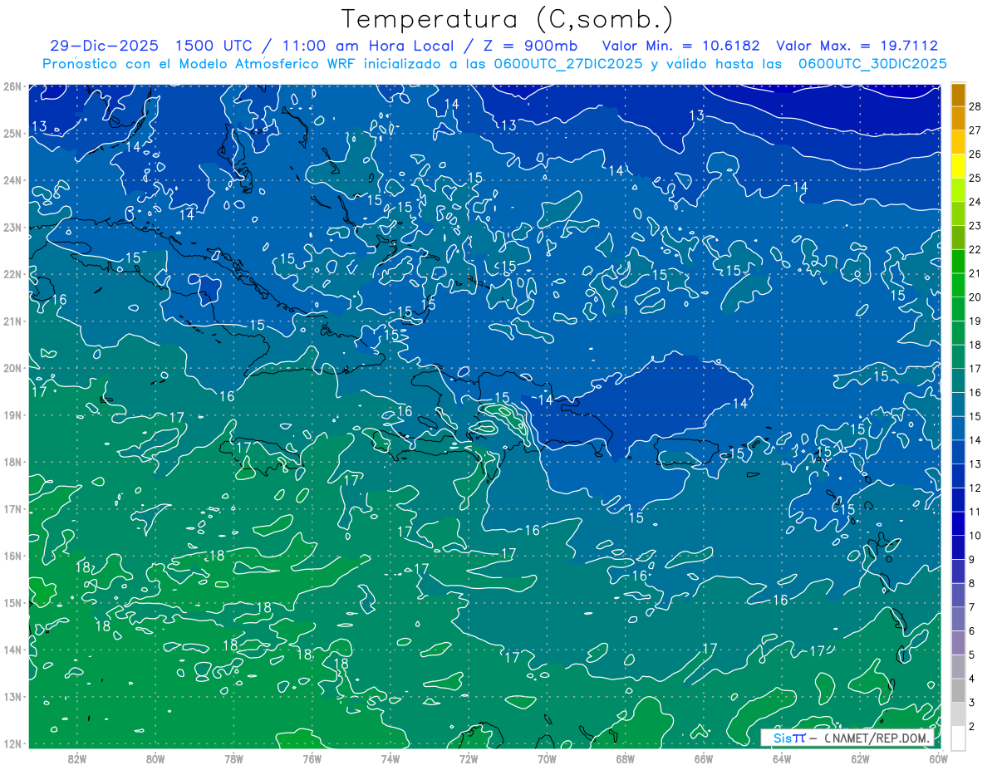Click the "26N" latitude axis label
The image size is (997, 770).
[12, 86]
